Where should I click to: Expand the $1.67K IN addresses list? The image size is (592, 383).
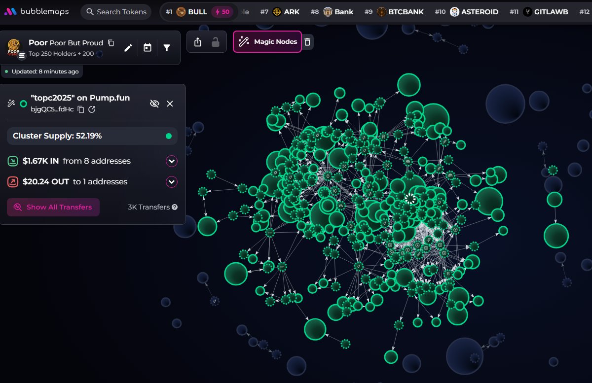172,161
